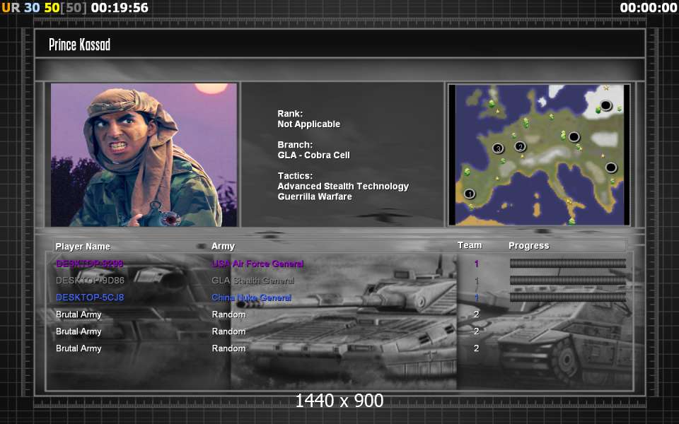Click the bottom Brutal Army entry

click(79, 348)
